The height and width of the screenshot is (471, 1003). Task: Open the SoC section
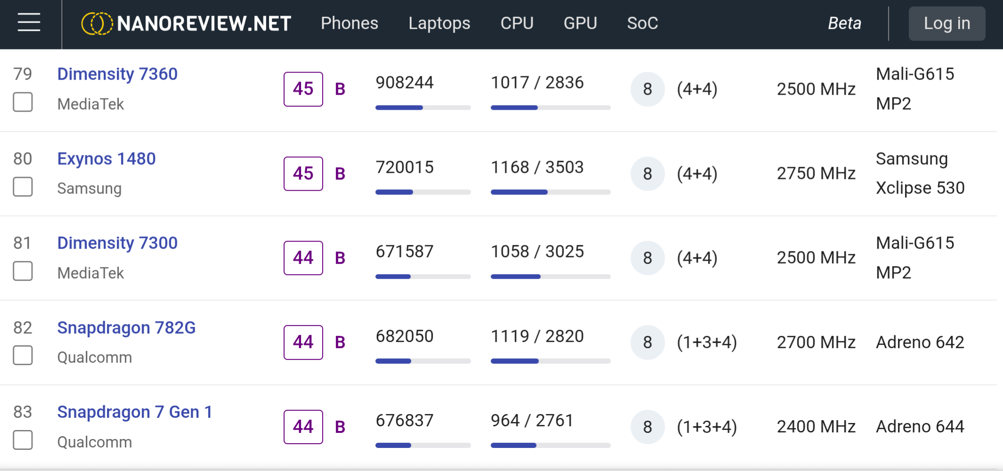point(643,23)
